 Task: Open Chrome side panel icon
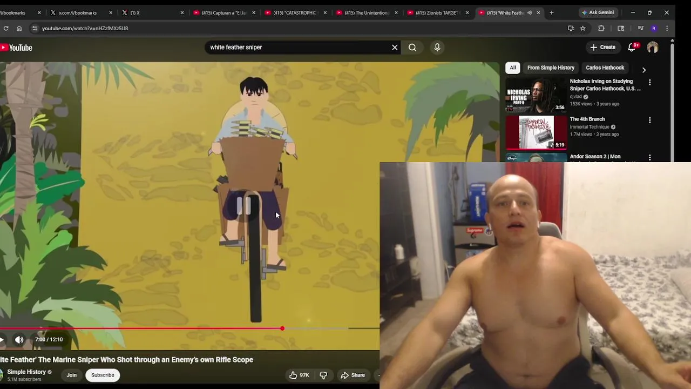click(x=621, y=28)
